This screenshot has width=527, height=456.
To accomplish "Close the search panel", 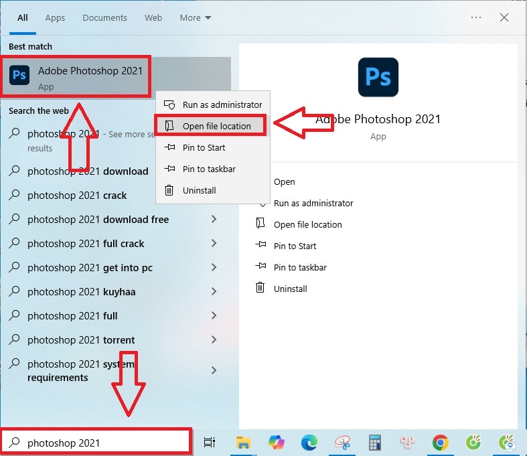I will click(x=504, y=17).
